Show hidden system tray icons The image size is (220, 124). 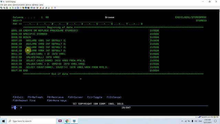click(182, 121)
